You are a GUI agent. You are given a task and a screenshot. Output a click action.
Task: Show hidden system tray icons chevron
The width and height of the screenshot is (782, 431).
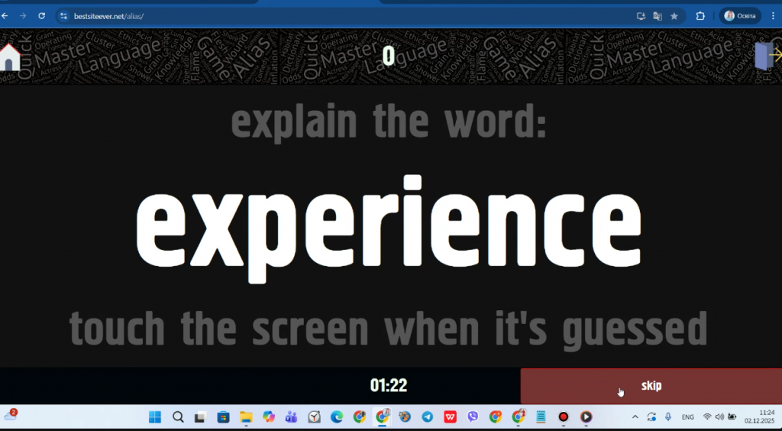[x=635, y=417]
